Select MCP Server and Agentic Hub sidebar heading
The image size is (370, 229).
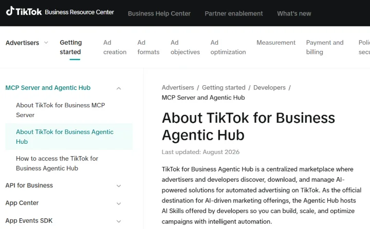tap(48, 88)
